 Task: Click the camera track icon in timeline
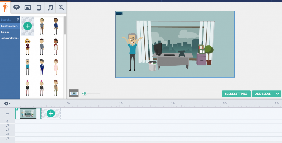7,113
